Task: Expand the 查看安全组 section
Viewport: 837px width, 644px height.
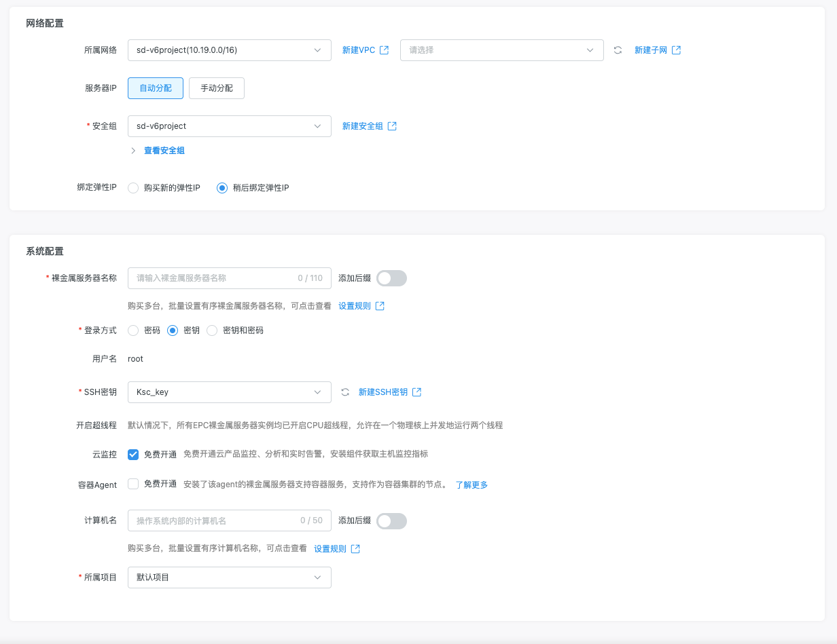Action: click(164, 151)
